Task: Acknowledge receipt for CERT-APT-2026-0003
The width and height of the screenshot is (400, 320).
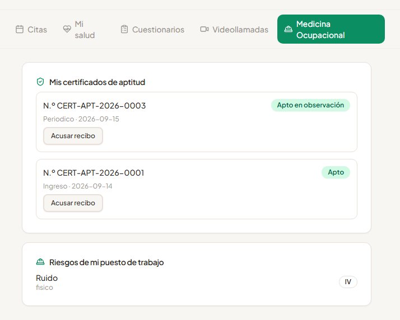Action: click(x=73, y=136)
